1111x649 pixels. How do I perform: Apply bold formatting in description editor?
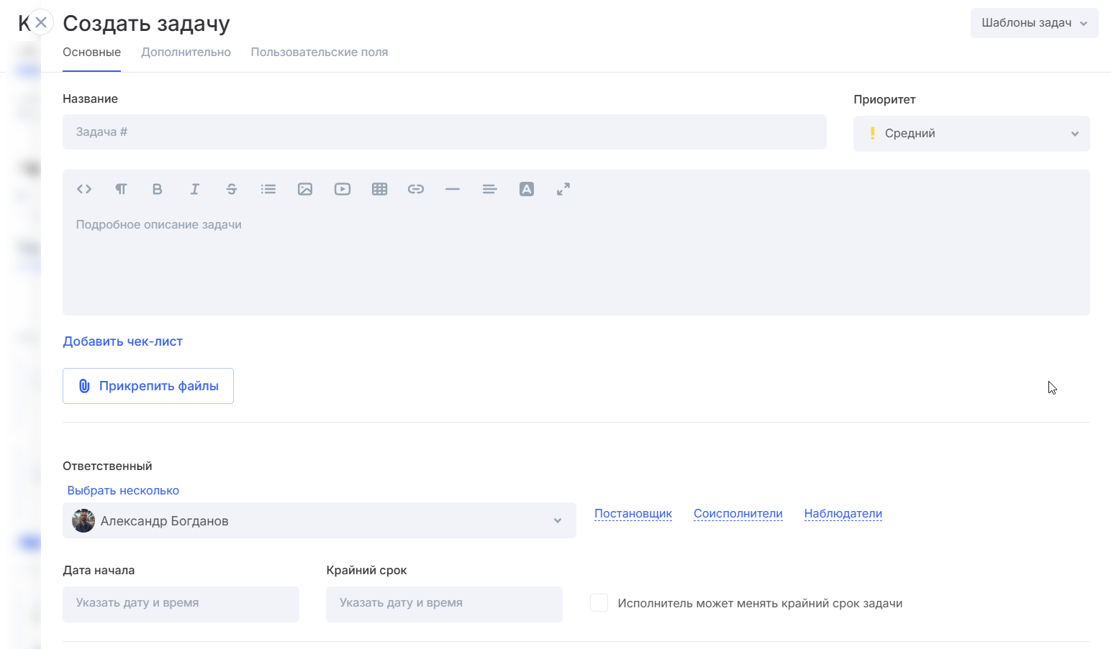[x=157, y=189]
